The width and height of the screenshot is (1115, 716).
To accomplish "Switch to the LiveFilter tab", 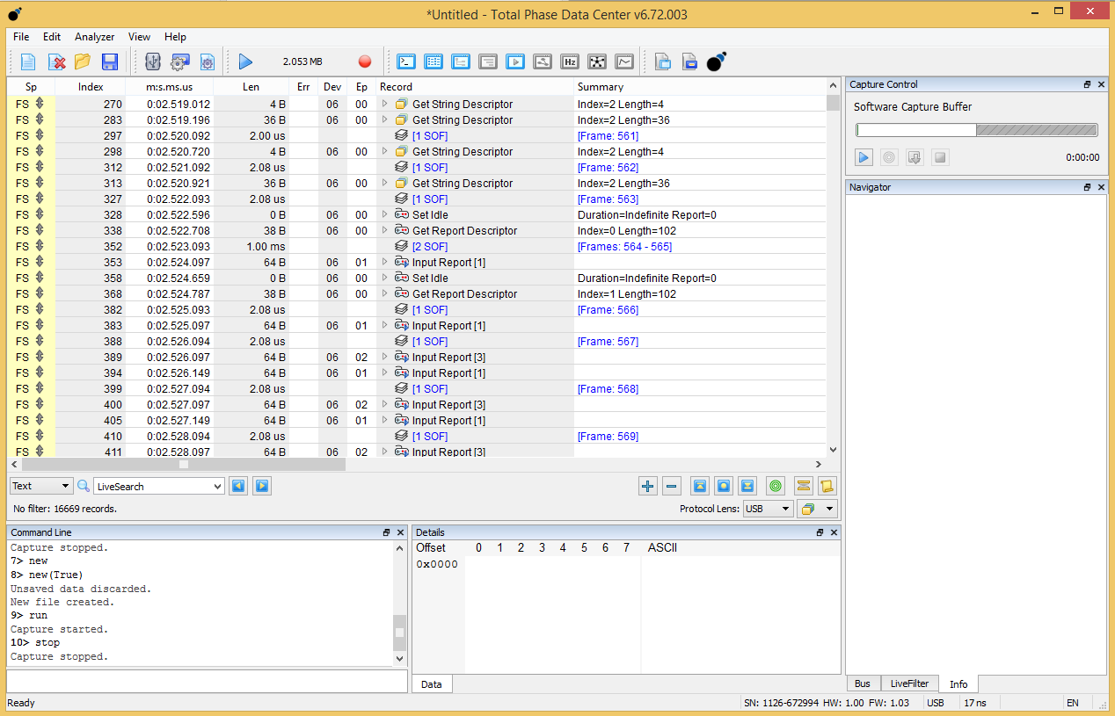I will pos(909,683).
